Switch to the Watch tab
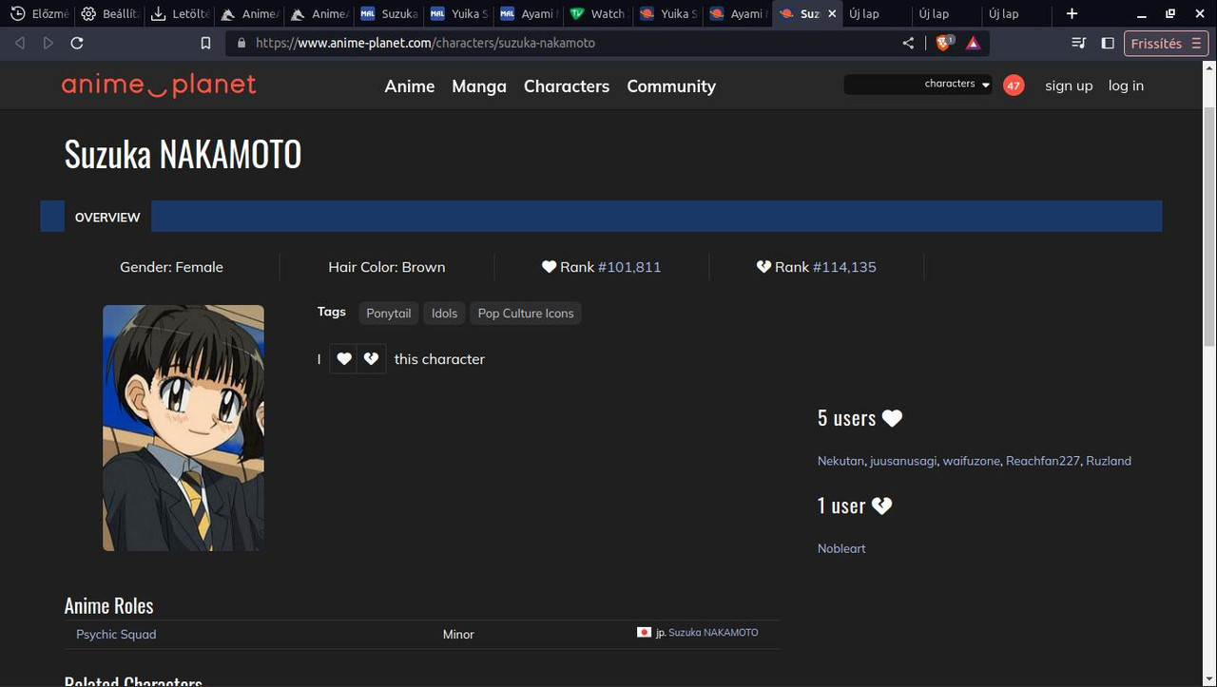This screenshot has height=687, width=1217. 598,13
